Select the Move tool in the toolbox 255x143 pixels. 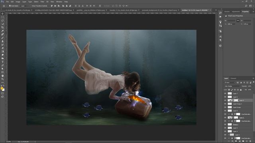coord(2,14)
